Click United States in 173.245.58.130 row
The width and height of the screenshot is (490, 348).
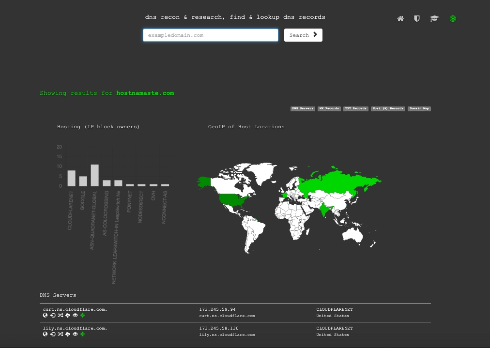tap(333, 334)
